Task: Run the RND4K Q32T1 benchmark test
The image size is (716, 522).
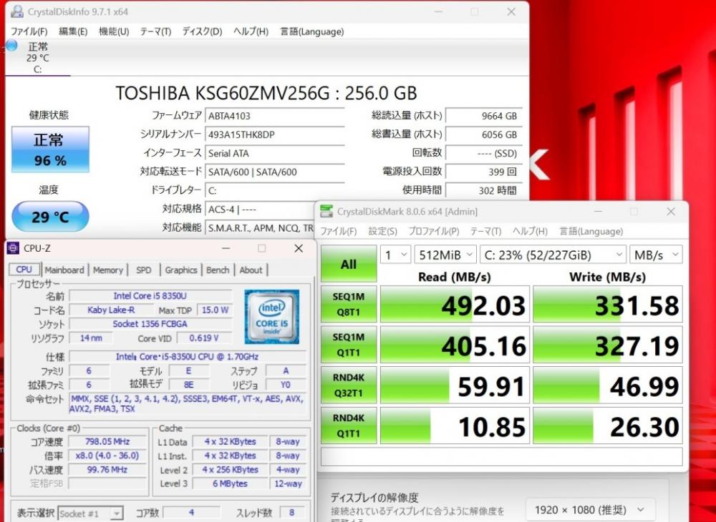Action: point(349,385)
